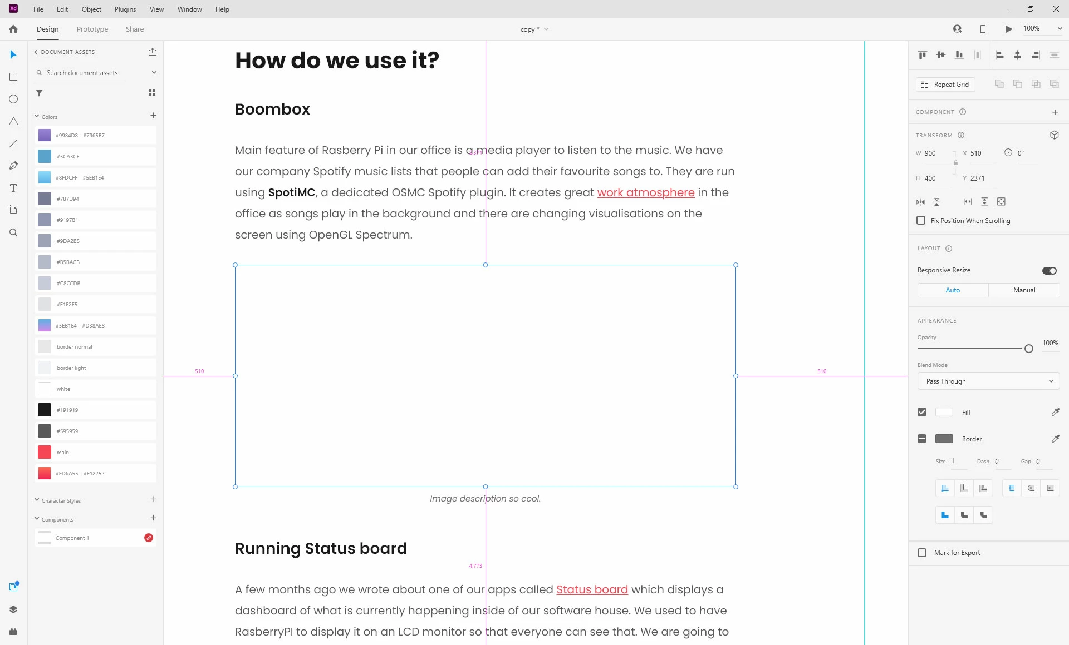Select the Rectangle tool
The height and width of the screenshot is (645, 1069).
pyautogui.click(x=13, y=77)
